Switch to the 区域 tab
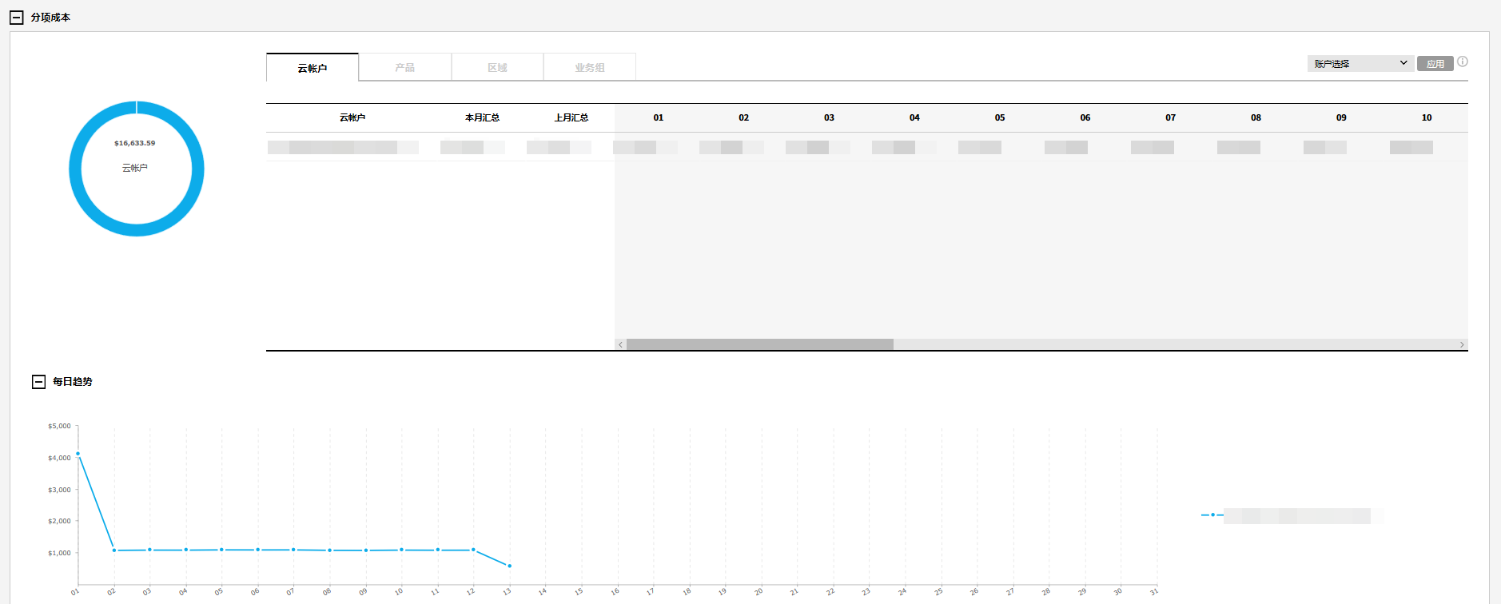Image resolution: width=1501 pixels, height=604 pixels. click(x=497, y=68)
